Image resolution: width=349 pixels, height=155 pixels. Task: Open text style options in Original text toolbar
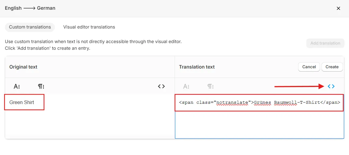[x=17, y=86]
